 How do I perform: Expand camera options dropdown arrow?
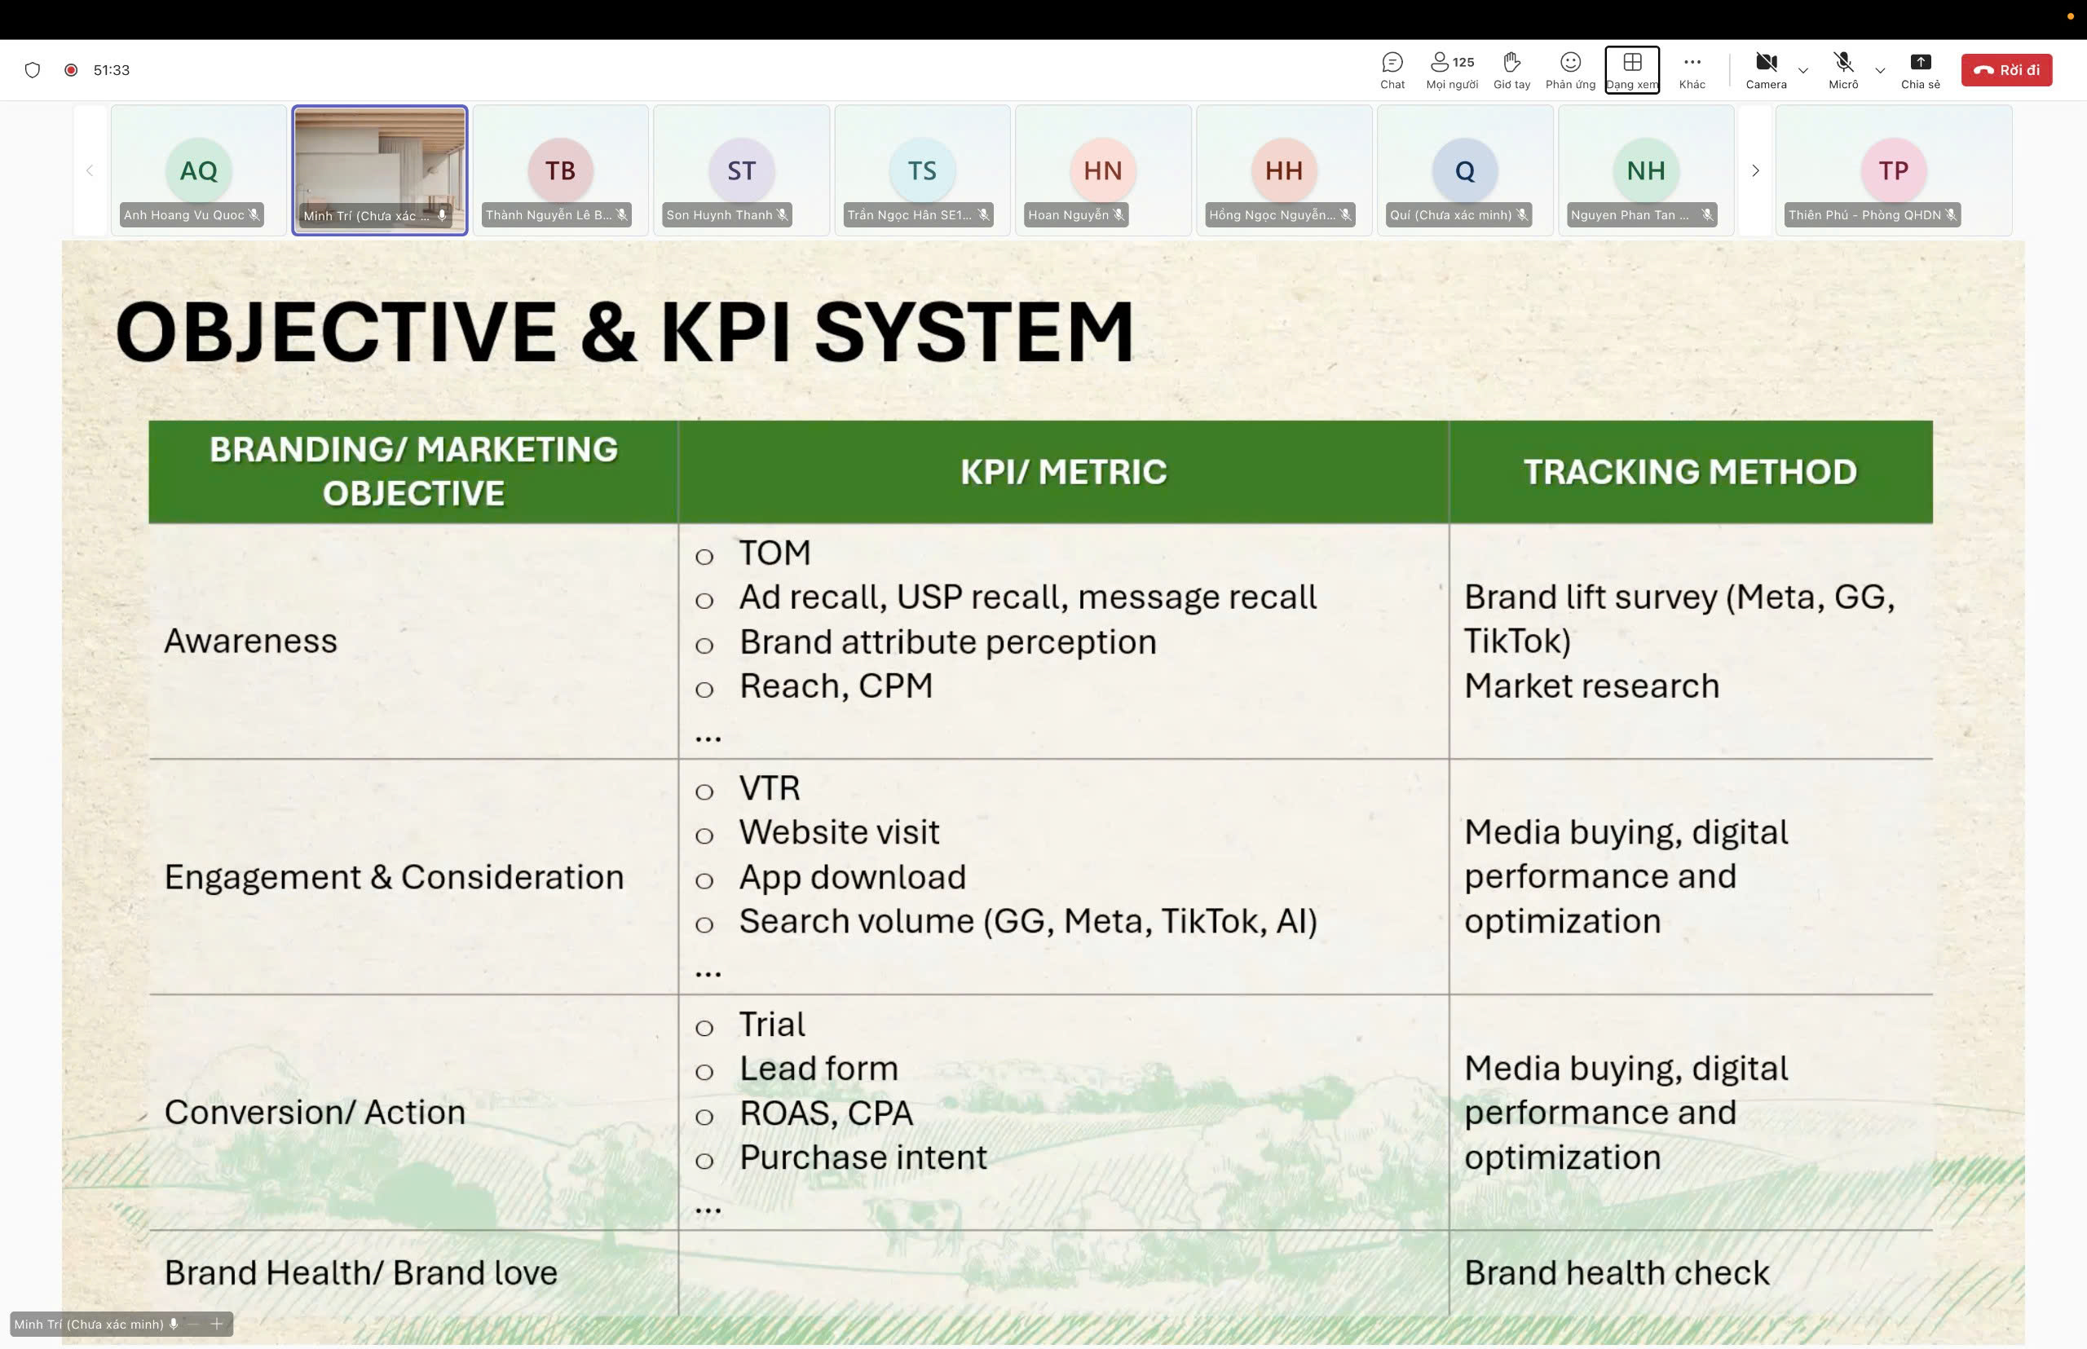pyautogui.click(x=1803, y=71)
